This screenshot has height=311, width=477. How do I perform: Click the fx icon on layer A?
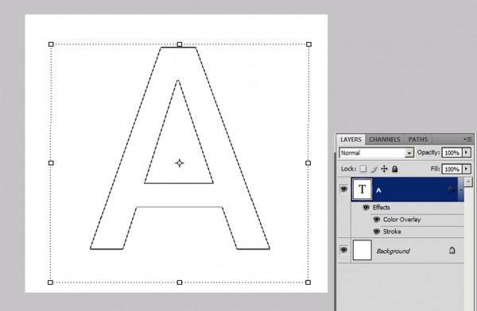[x=451, y=189]
